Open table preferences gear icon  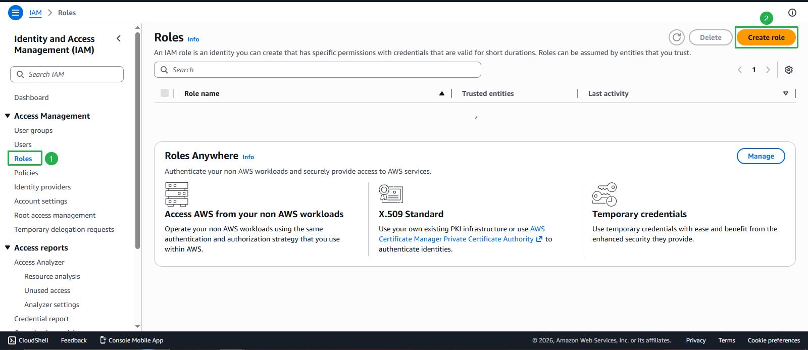coord(789,70)
